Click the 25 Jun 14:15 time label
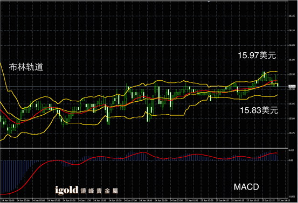The height and width of the screenshot is (203, 298). (x=284, y=200)
